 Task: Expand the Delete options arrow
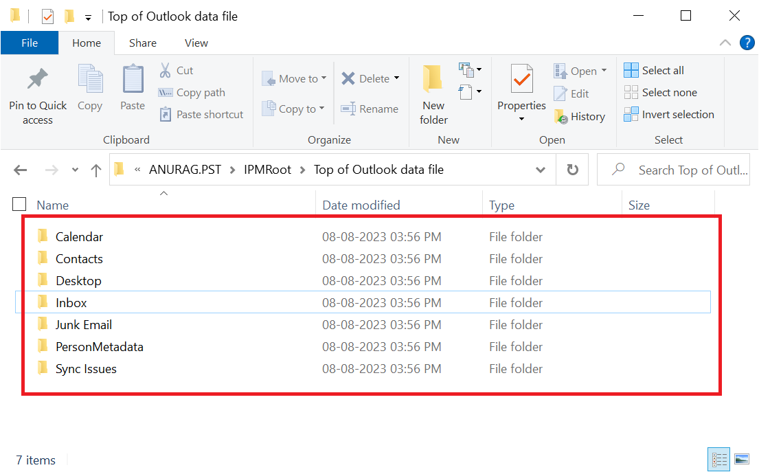point(396,78)
